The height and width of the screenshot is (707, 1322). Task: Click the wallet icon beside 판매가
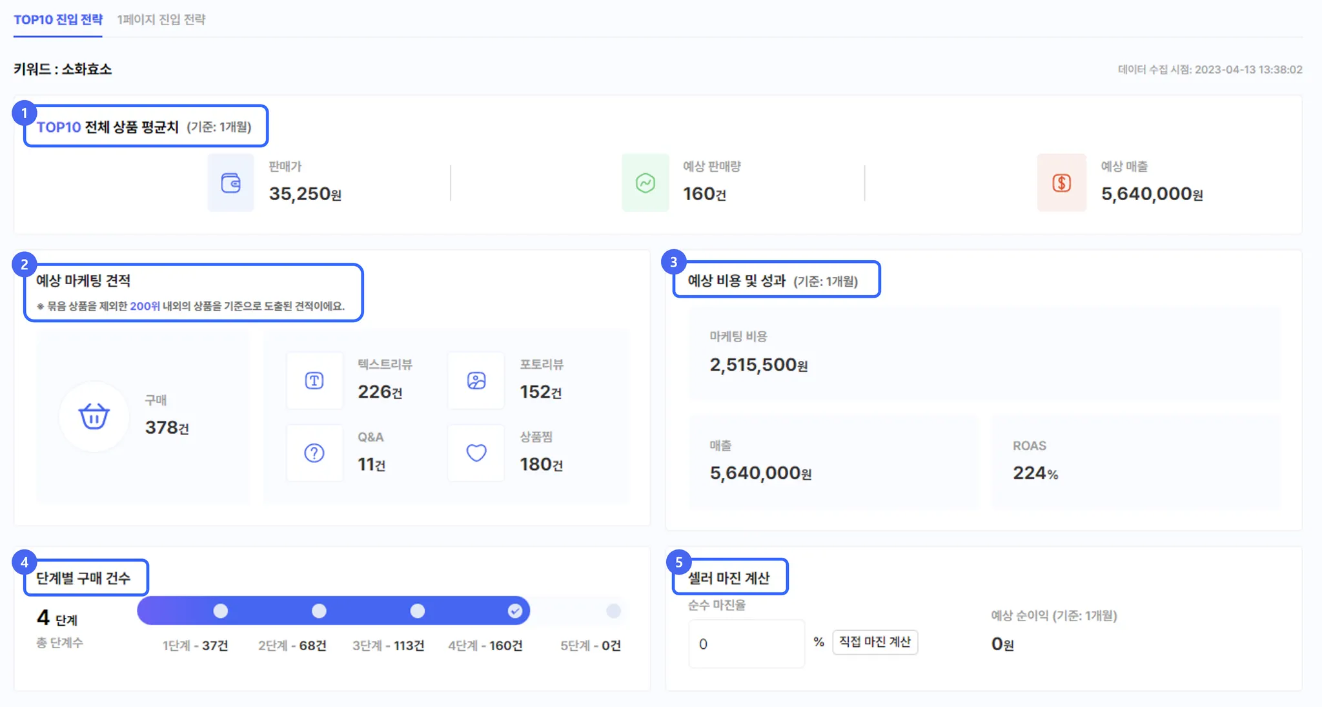pyautogui.click(x=230, y=183)
